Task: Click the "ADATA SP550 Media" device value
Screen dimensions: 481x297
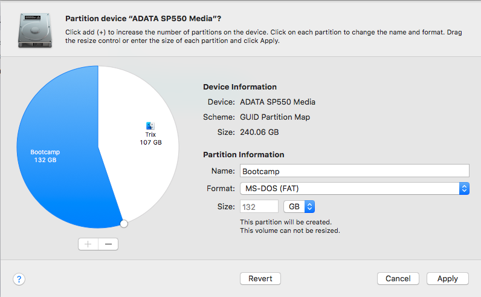Action: [x=277, y=102]
